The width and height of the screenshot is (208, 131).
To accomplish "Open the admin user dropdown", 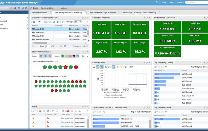I will click(x=180, y=2).
